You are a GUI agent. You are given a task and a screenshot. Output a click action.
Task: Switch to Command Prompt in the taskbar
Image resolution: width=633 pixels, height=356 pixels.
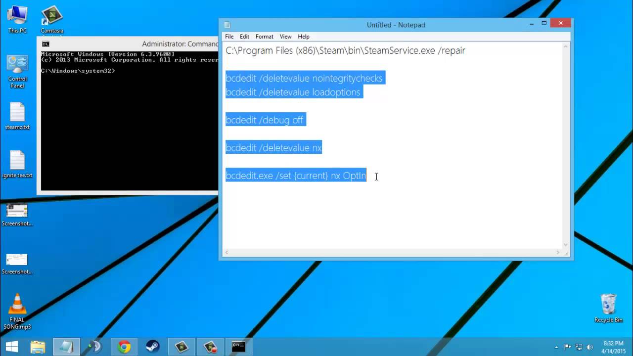[238, 347]
